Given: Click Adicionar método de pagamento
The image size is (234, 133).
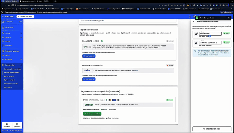Looking at the screenshot, I should [93, 21].
